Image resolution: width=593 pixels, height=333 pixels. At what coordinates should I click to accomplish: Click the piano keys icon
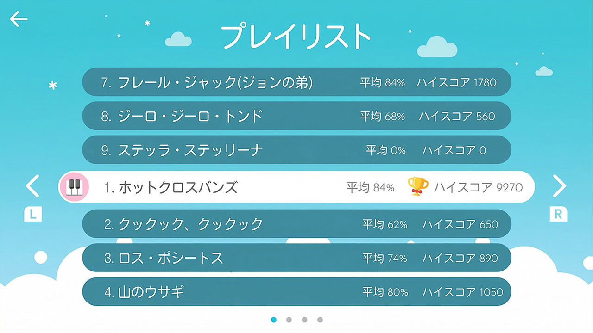(x=74, y=187)
